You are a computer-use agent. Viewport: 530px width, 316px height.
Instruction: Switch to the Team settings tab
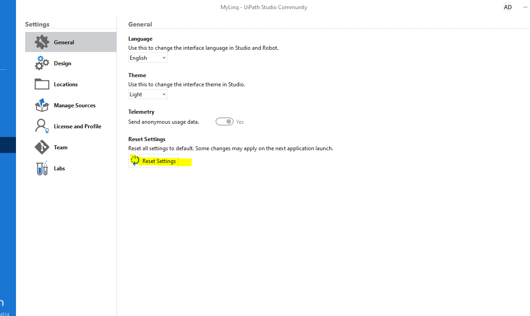(x=71, y=147)
